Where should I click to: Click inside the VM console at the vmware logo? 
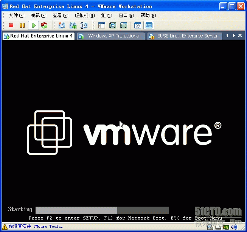click(x=124, y=132)
